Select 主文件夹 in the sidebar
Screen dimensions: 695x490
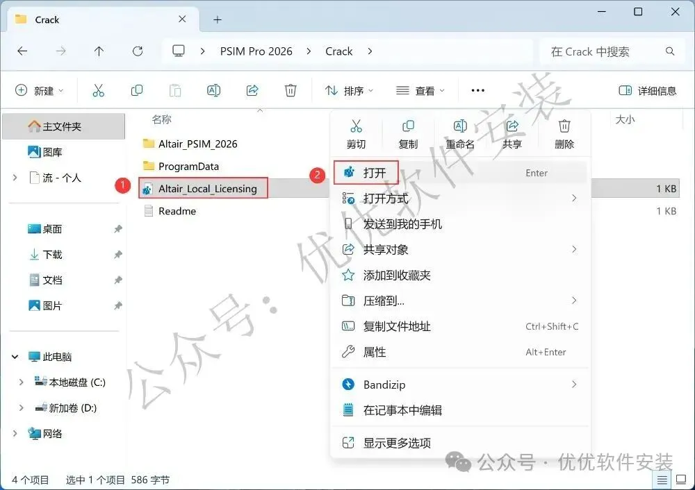click(63, 126)
